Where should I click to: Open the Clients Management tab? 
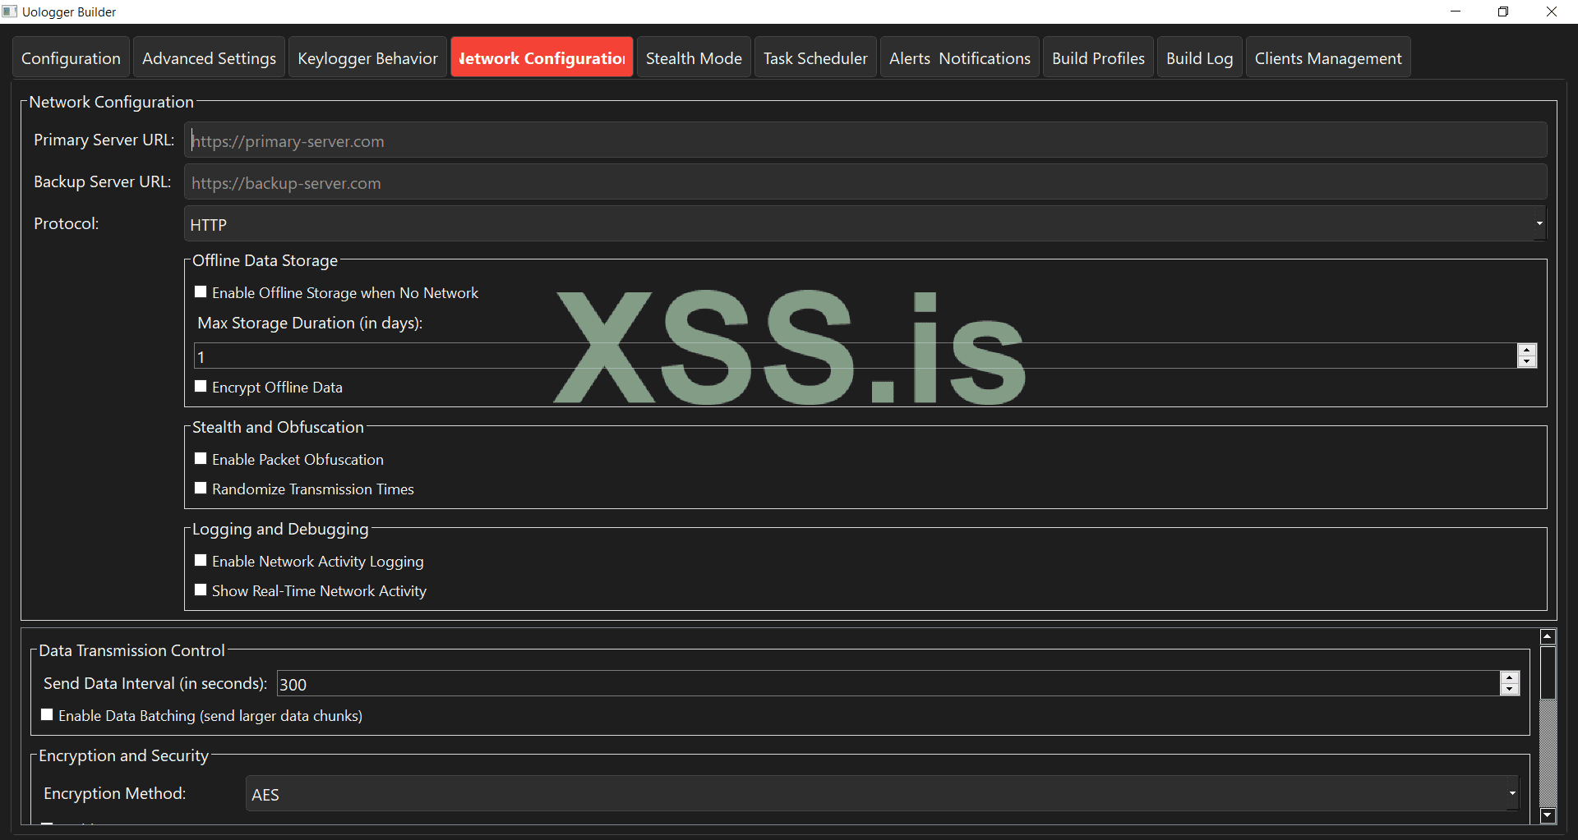[x=1328, y=57]
